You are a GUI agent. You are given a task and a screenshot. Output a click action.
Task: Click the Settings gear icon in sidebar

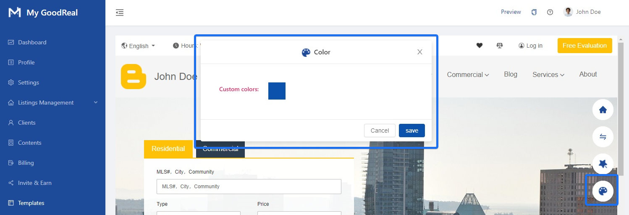tap(11, 82)
